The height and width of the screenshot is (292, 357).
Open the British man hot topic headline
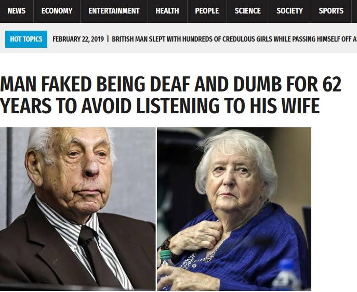(x=234, y=39)
